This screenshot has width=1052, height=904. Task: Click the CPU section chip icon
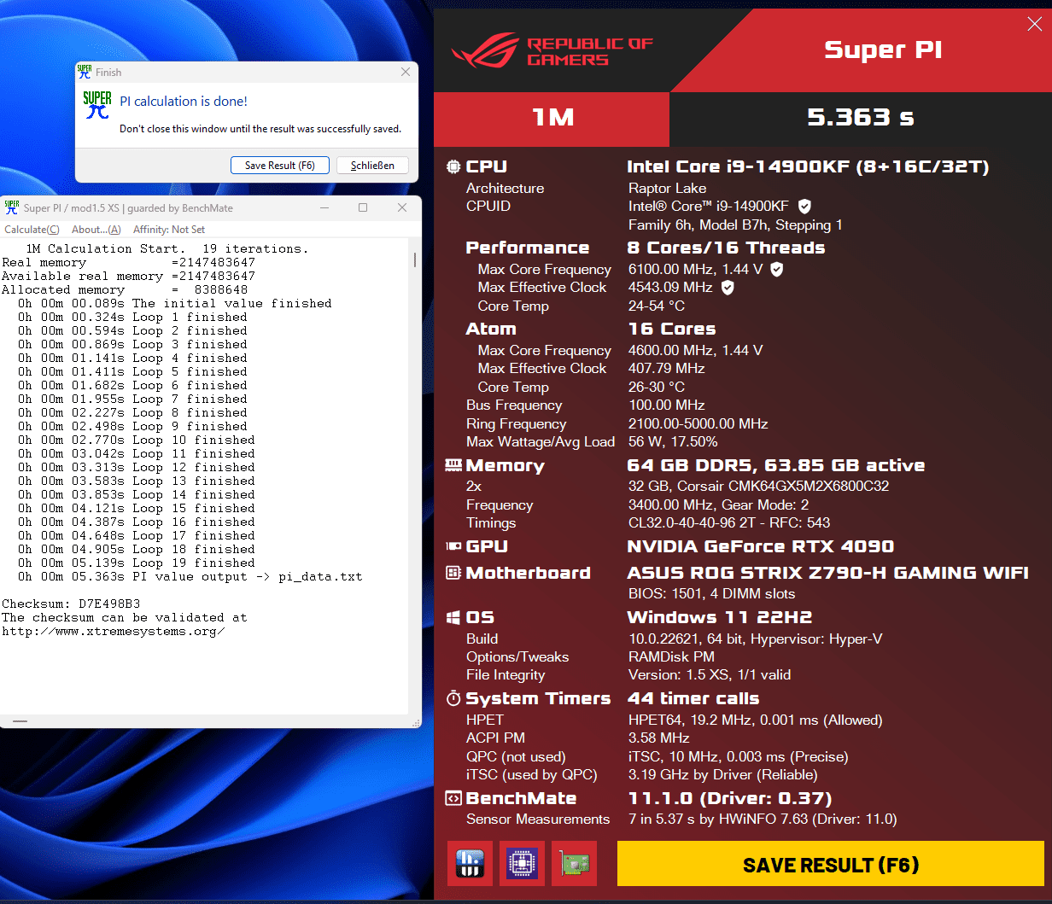pyautogui.click(x=453, y=166)
